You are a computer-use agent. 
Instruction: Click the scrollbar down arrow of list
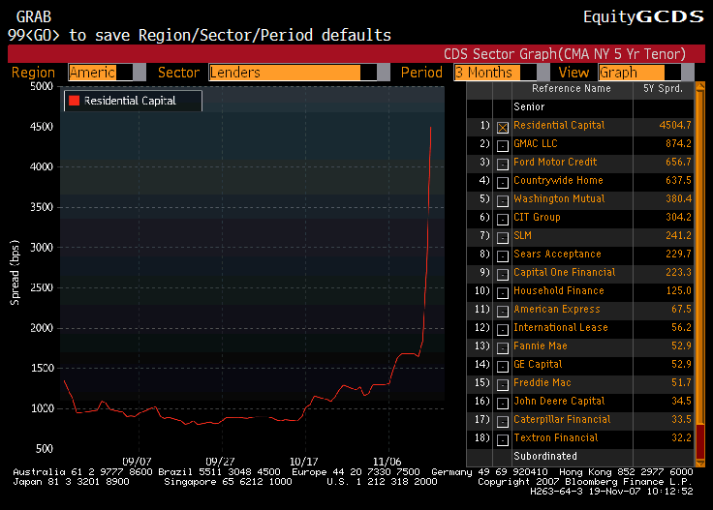[x=700, y=463]
